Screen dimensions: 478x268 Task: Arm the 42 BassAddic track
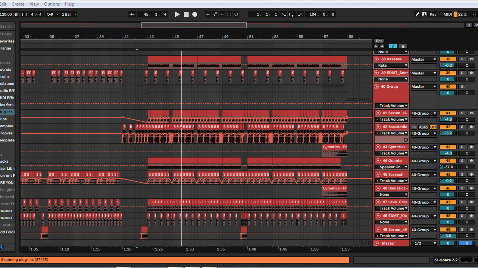(x=472, y=127)
